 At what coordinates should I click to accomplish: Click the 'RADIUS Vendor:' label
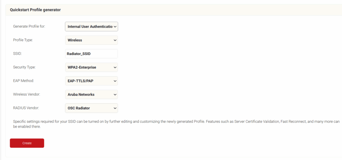(25, 108)
